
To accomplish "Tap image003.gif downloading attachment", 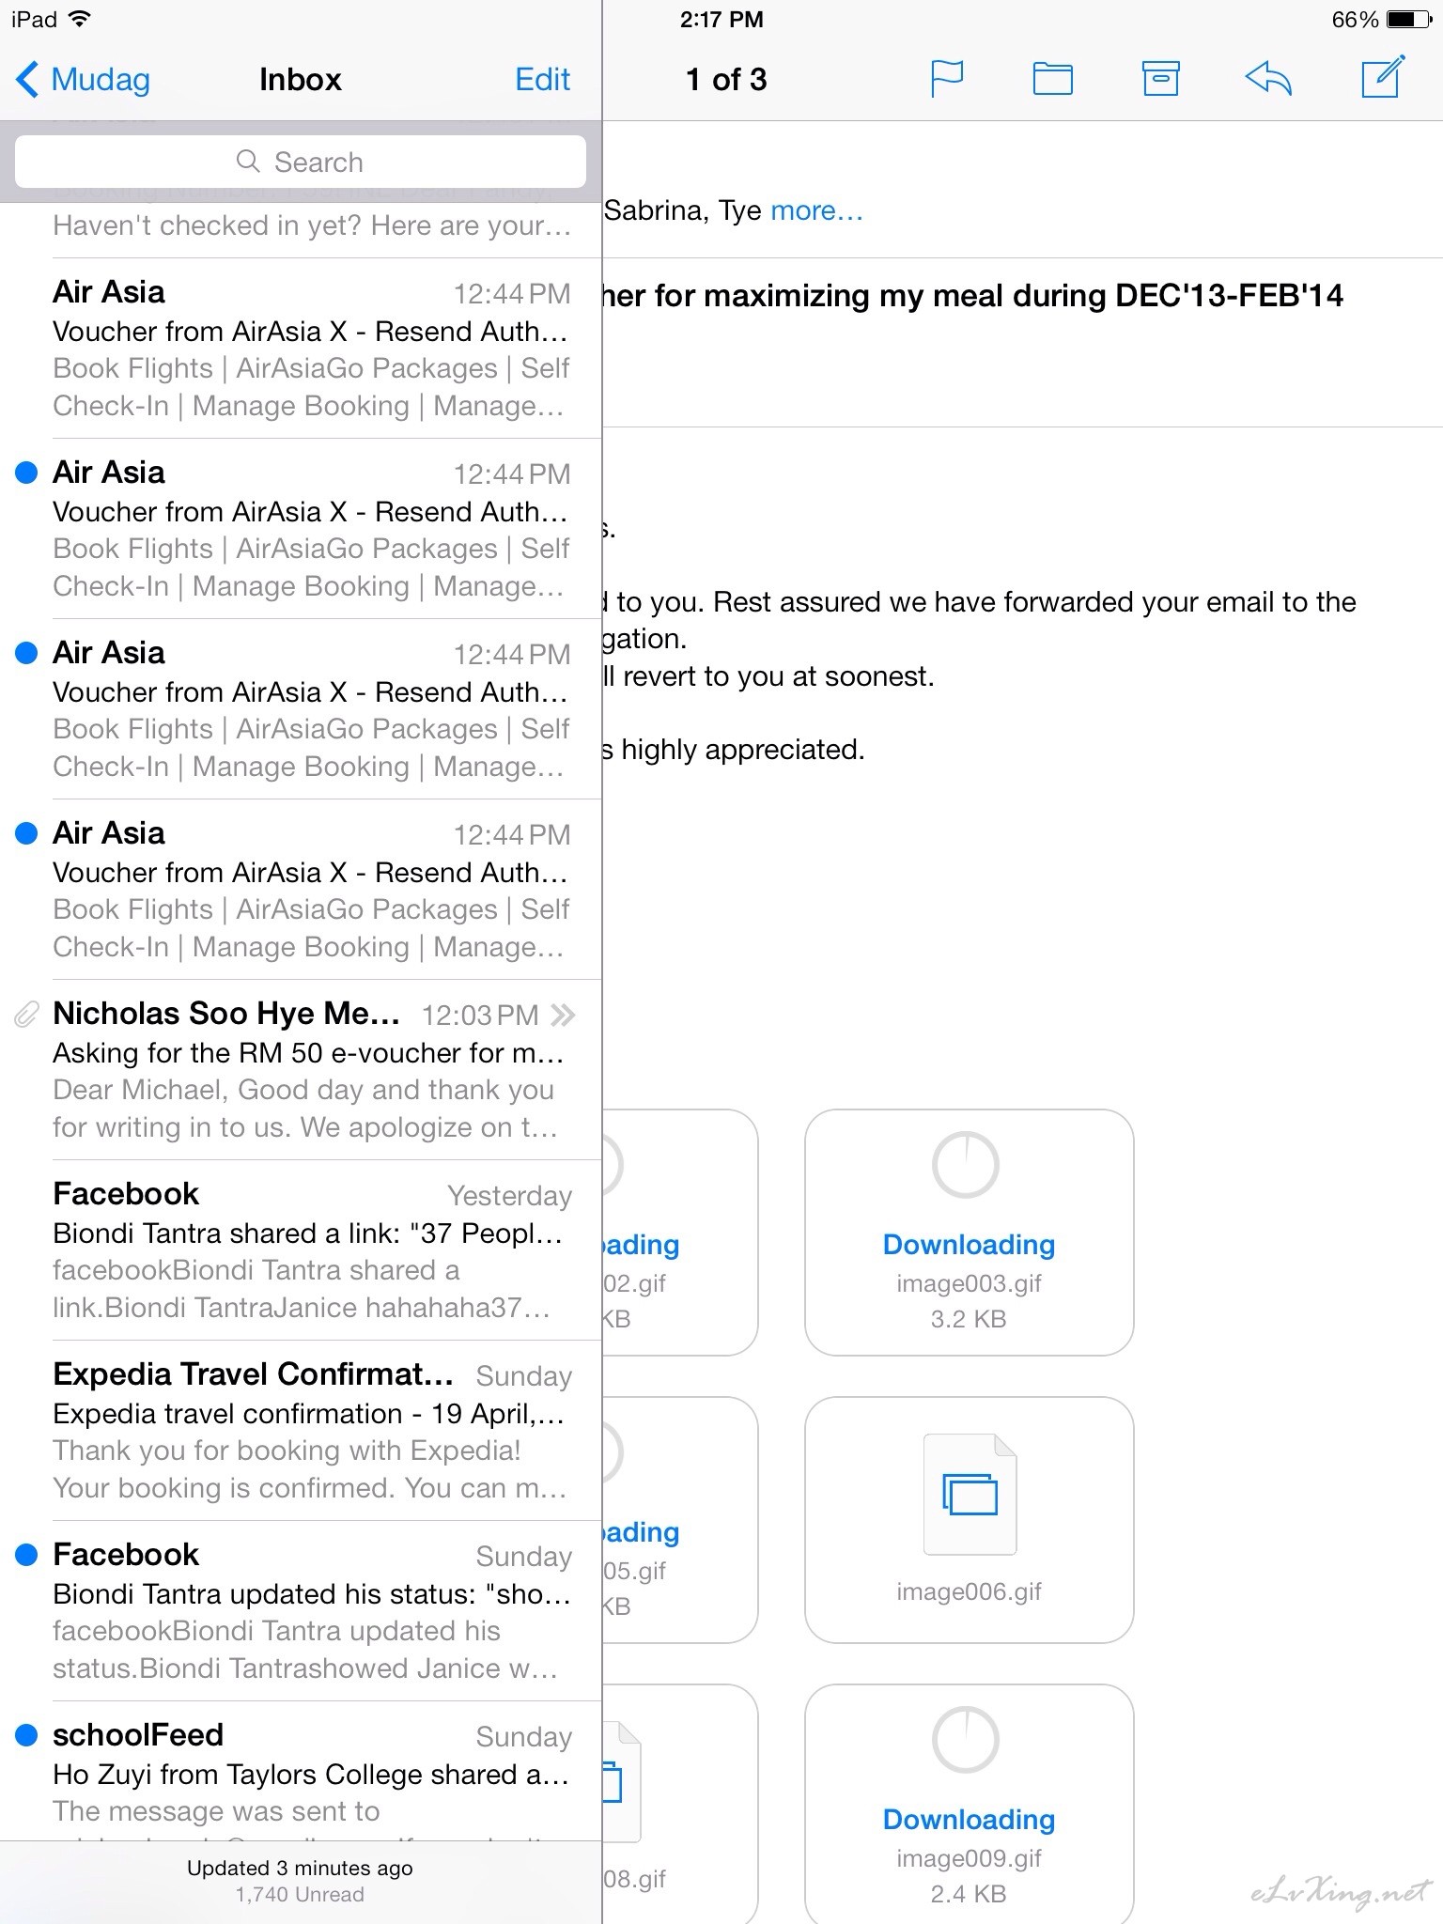I will (969, 1233).
